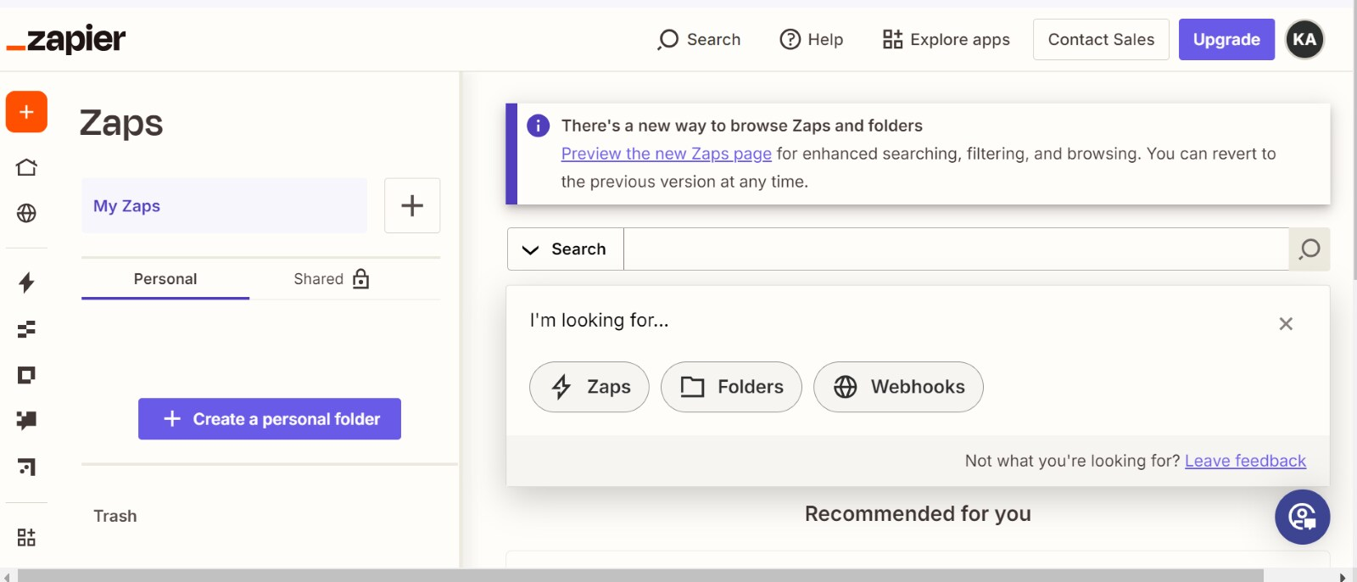Add new folder with plus beside My Zaps

pyautogui.click(x=412, y=205)
